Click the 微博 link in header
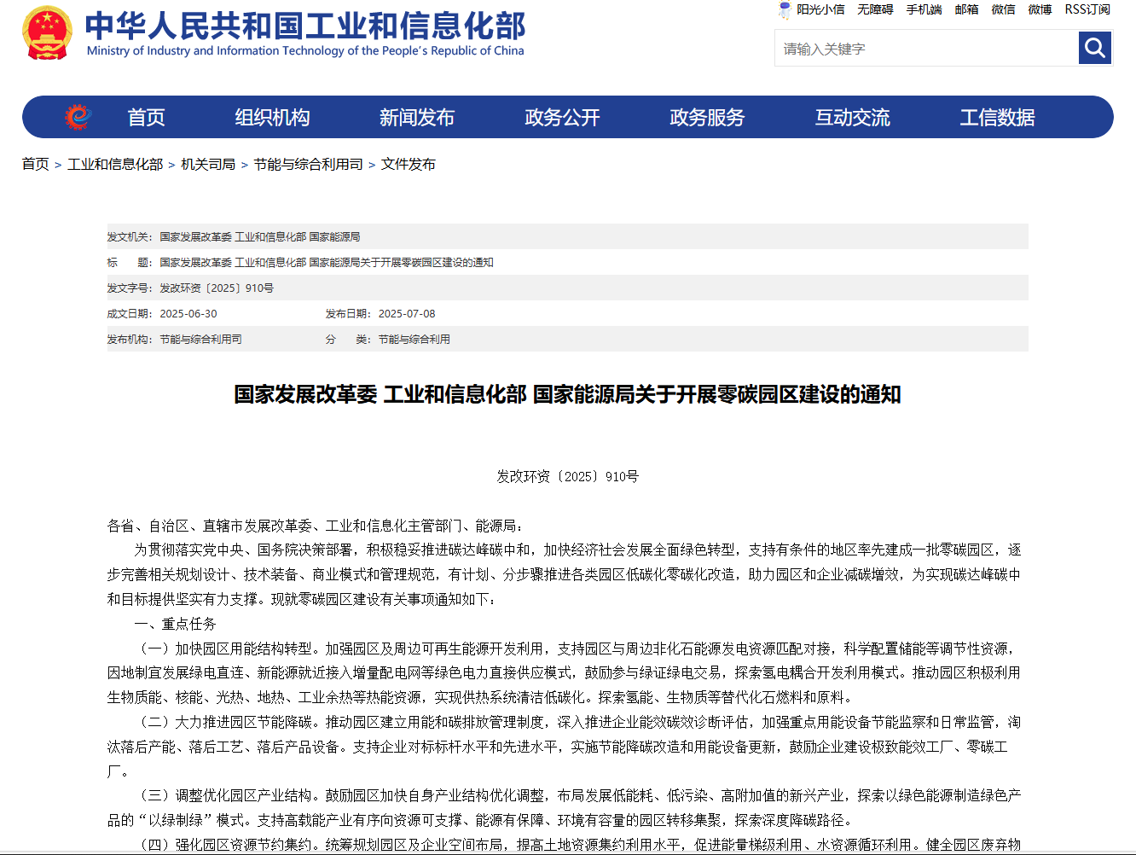Viewport: 1136px width, 855px height. pos(1040,9)
